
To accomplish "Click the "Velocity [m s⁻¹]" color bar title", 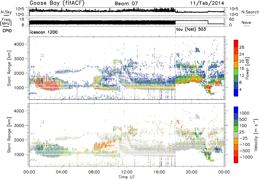I will [256, 135].
